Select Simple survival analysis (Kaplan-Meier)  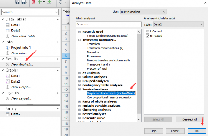pos(111,93)
